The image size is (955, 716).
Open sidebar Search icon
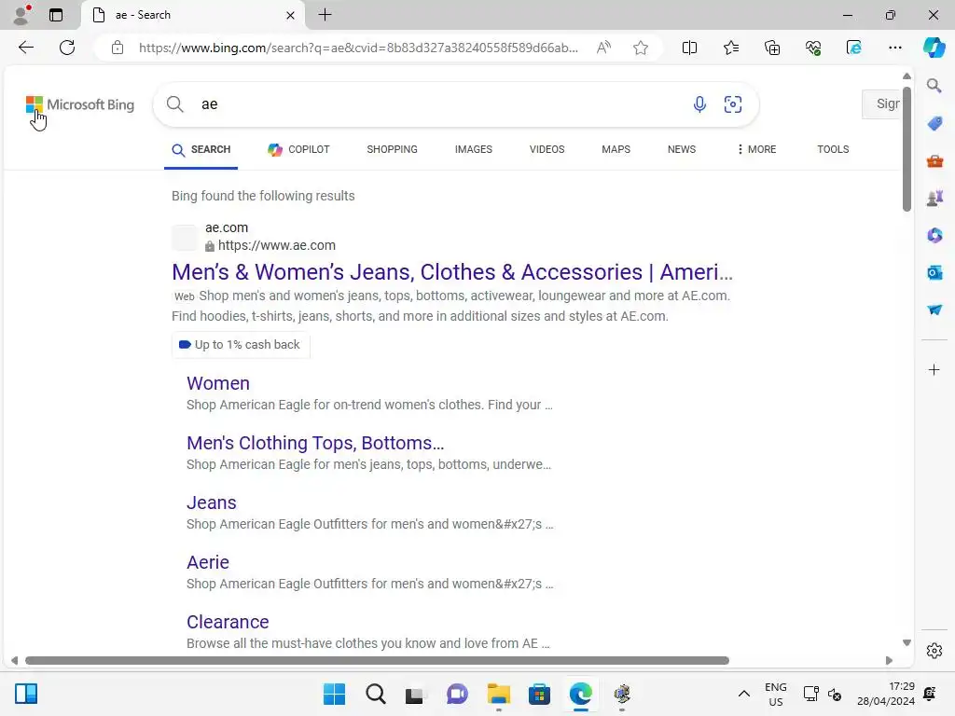tap(934, 86)
